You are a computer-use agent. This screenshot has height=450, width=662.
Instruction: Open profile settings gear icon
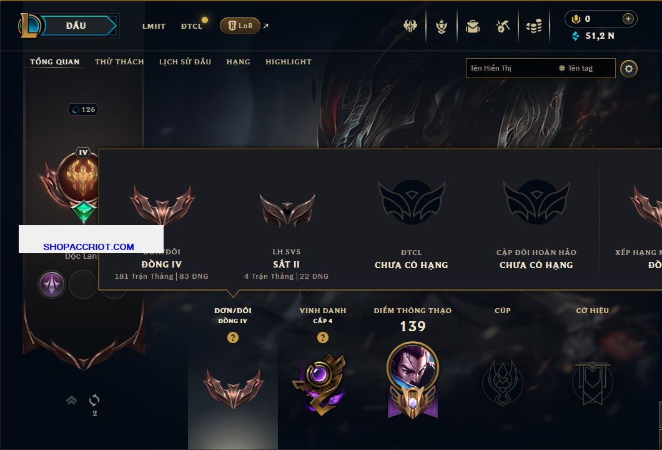pyautogui.click(x=629, y=69)
